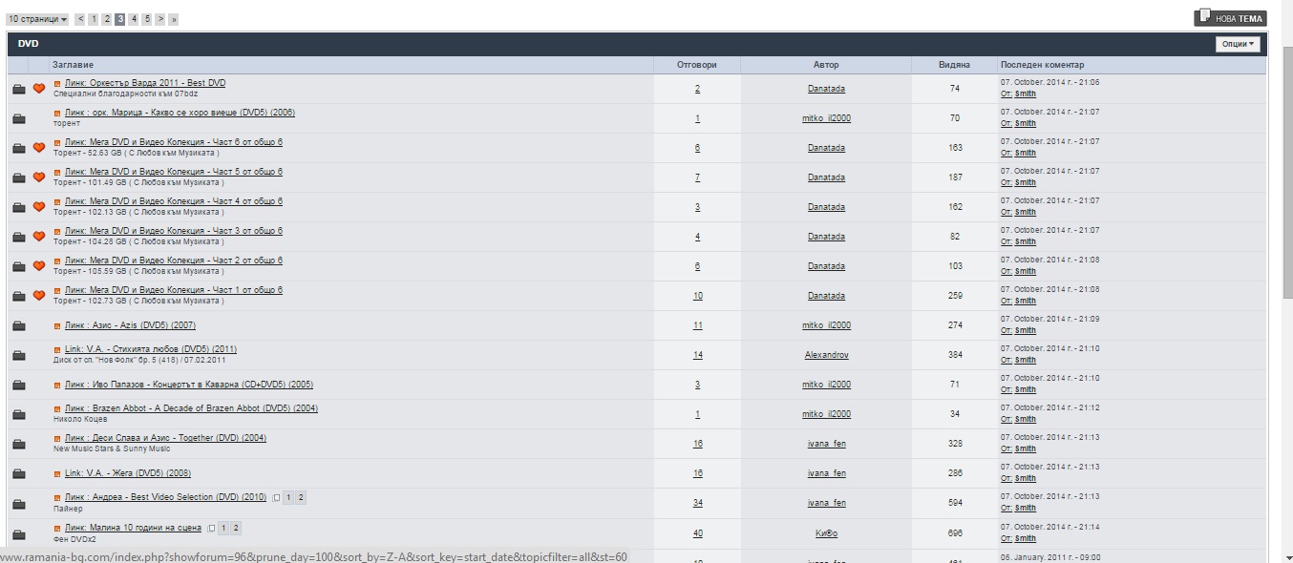
Task: Click folder icon in the орк. Марица row
Action: [18, 118]
